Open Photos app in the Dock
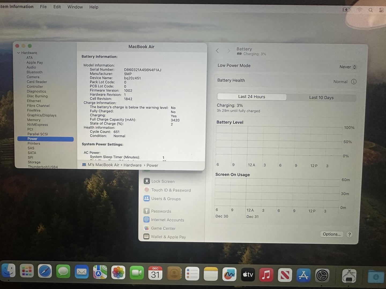The width and height of the screenshot is (386, 289). coord(118,273)
